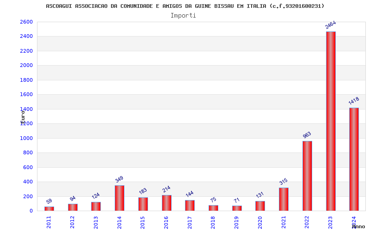Image resolution: width=370 pixels, height=231 pixels.
Task: Click the x-axis year label 2012
Action: coord(72,222)
